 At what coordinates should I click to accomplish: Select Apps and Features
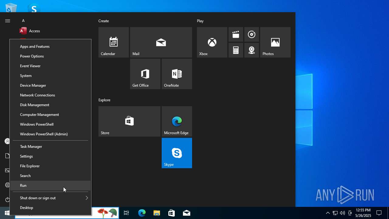click(50, 47)
